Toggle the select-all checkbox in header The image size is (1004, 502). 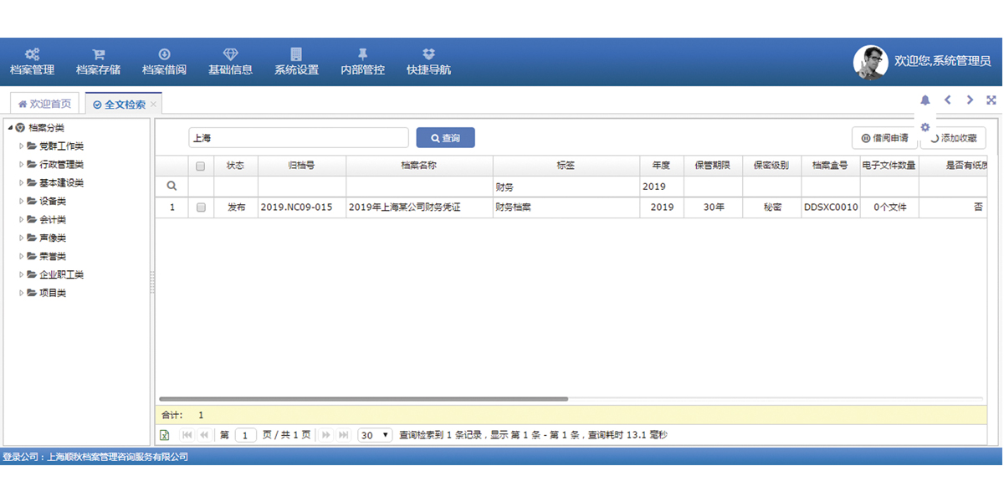pos(201,166)
